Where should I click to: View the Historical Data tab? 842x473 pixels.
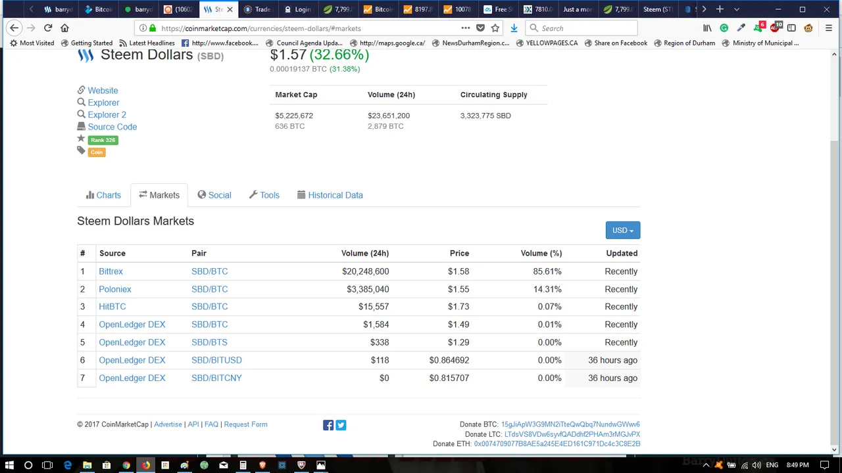coord(330,195)
